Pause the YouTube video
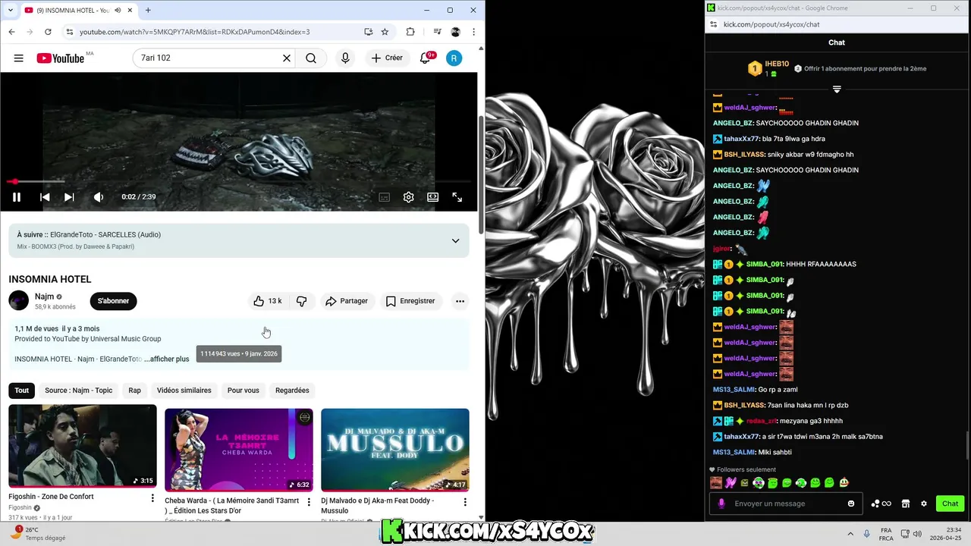This screenshot has height=546, width=971. (x=17, y=197)
